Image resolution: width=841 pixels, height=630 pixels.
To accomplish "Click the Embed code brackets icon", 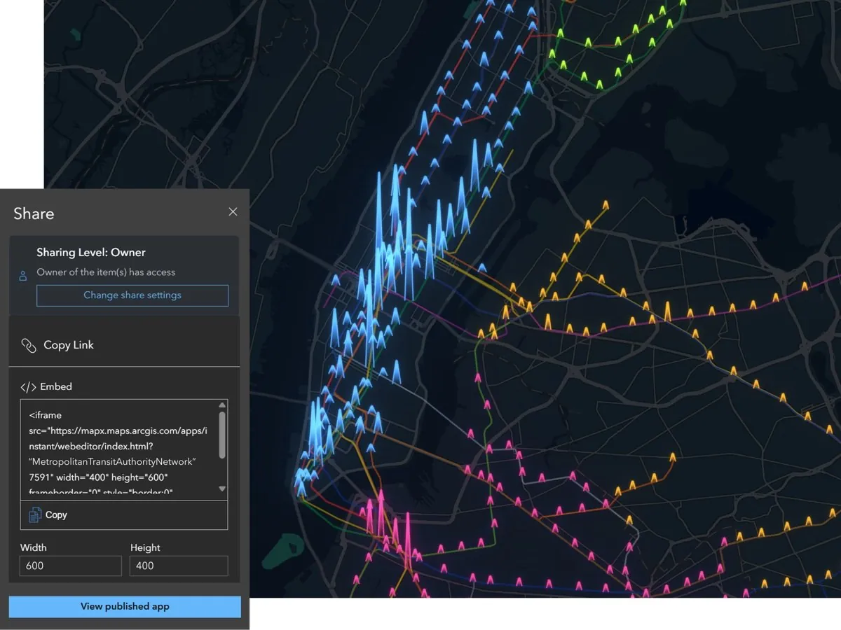I will pyautogui.click(x=28, y=387).
